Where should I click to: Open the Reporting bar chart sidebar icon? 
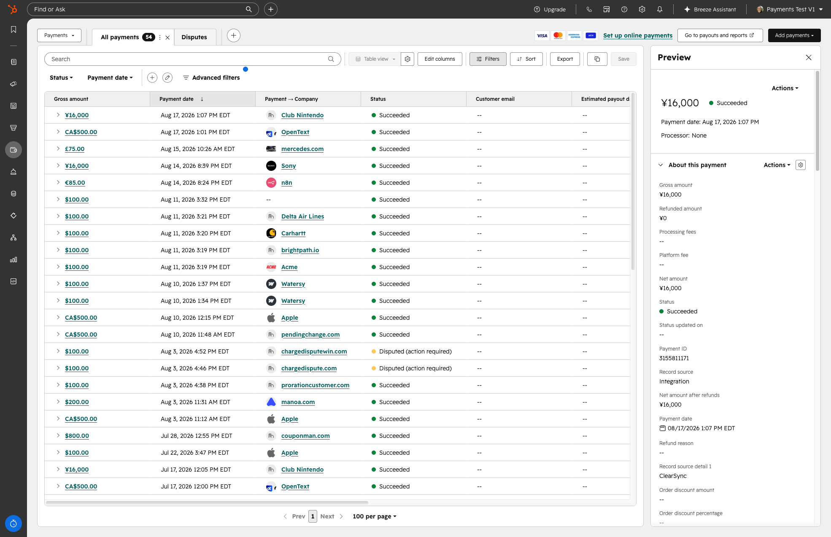[x=13, y=259]
